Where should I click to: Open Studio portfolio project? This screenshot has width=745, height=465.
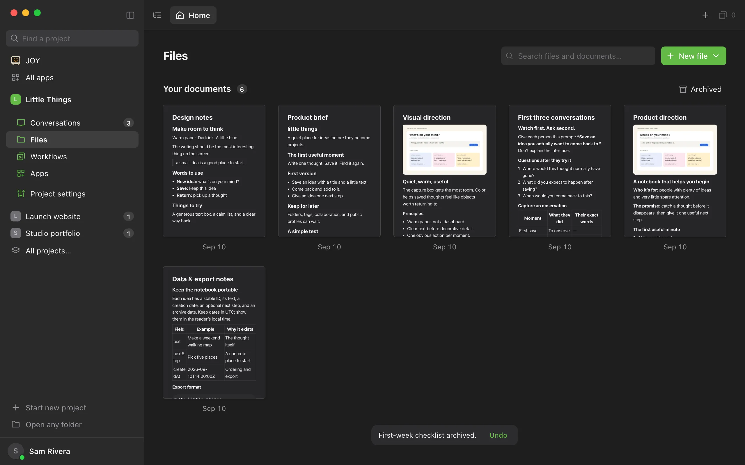click(x=72, y=233)
